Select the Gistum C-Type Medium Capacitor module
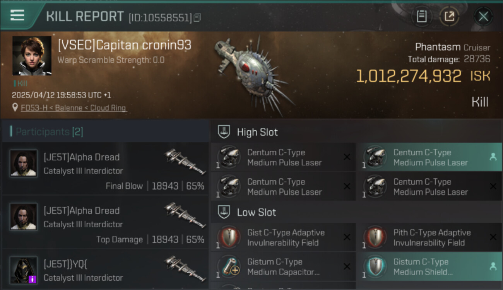The height and width of the screenshot is (290, 503). pyautogui.click(x=283, y=266)
